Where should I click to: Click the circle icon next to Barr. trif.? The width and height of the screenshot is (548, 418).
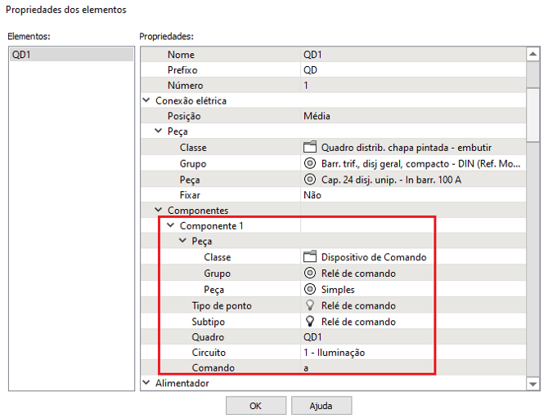click(x=309, y=163)
